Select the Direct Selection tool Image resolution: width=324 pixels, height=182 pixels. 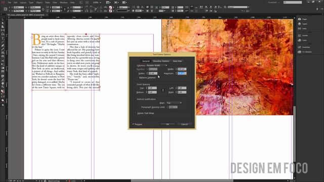[x=3, y=23]
